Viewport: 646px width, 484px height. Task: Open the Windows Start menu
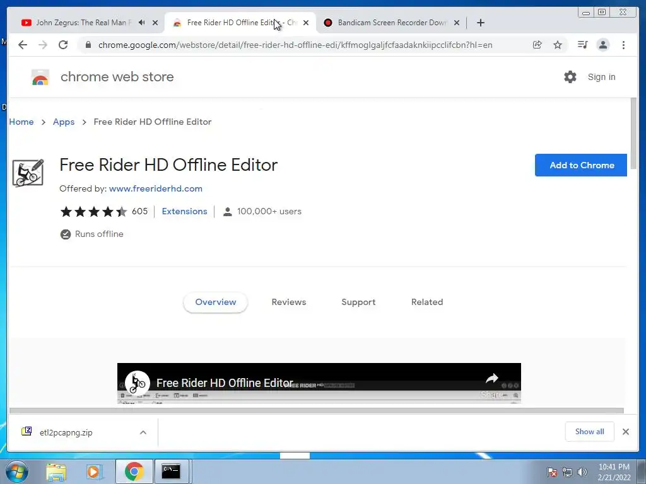click(17, 471)
